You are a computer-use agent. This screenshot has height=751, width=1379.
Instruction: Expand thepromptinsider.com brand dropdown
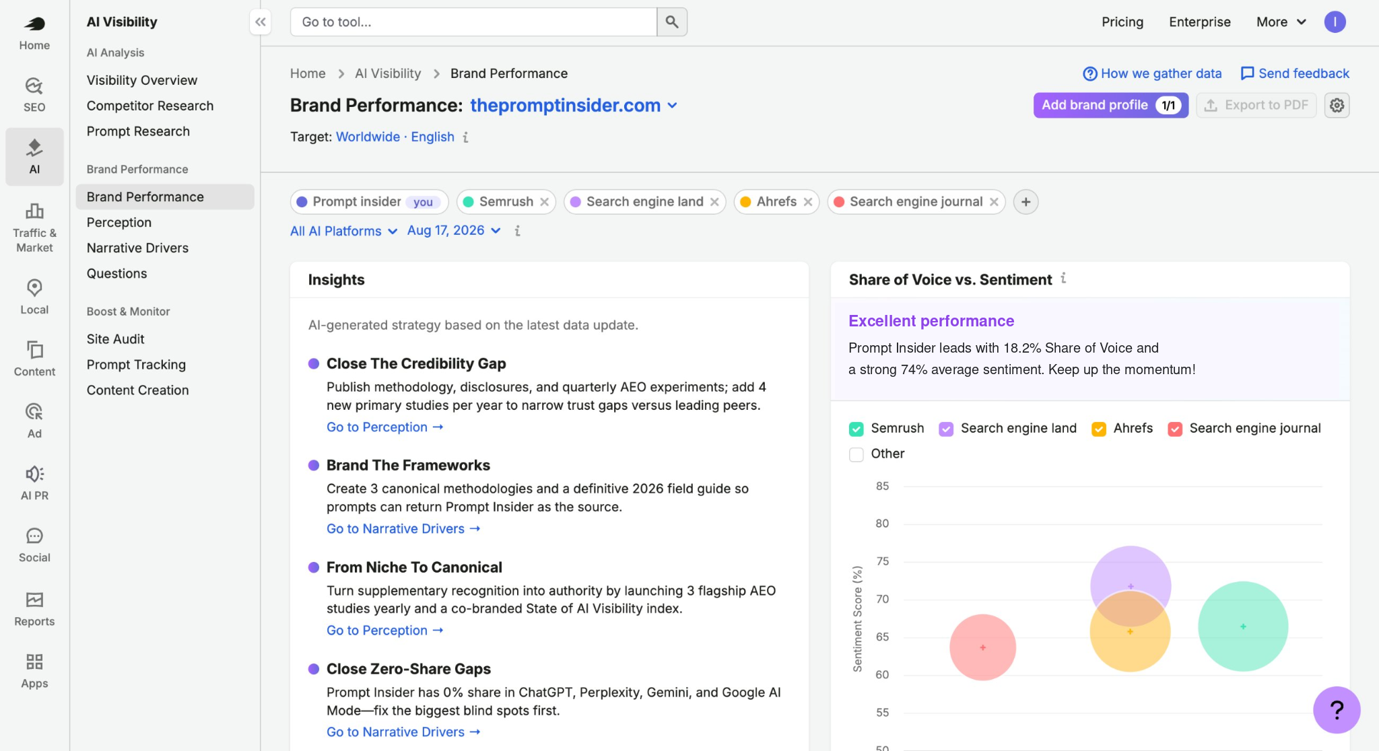point(574,106)
